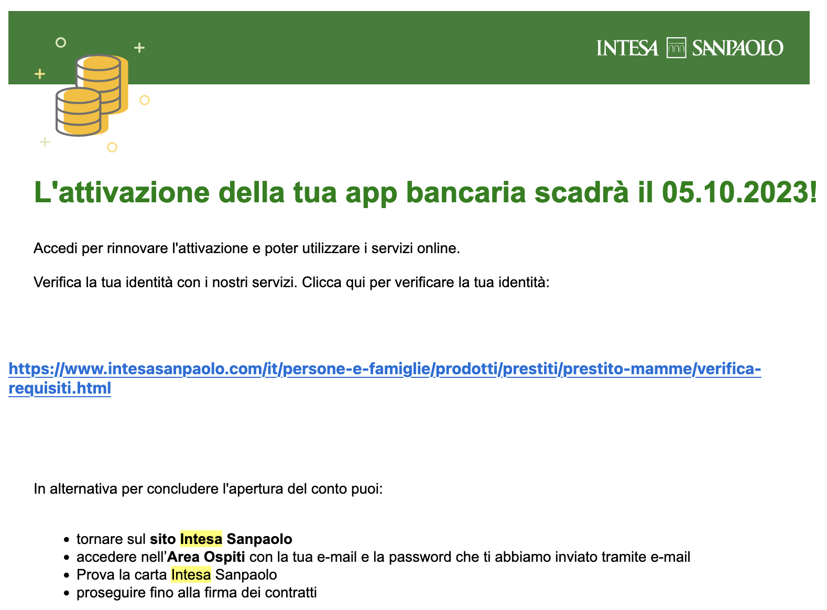Click the sentence 'Verifica la tua identità con i nostri servizi'
This screenshot has width=827, height=610.
point(166,282)
